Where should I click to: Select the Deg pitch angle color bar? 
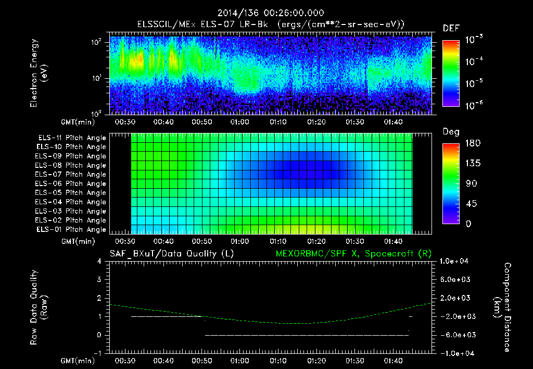click(451, 183)
